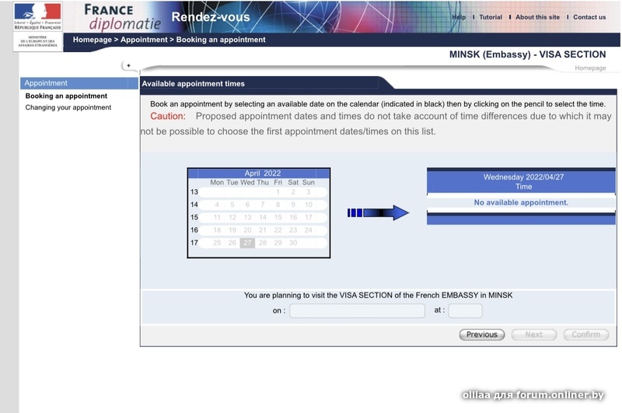The height and width of the screenshot is (413, 622).
Task: Click week number 14 in calendar
Action: tap(194, 205)
